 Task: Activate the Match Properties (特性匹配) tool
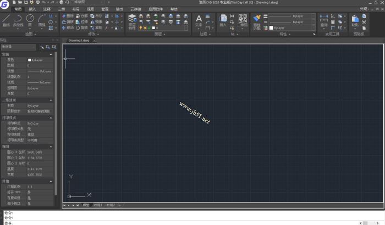click(x=257, y=21)
